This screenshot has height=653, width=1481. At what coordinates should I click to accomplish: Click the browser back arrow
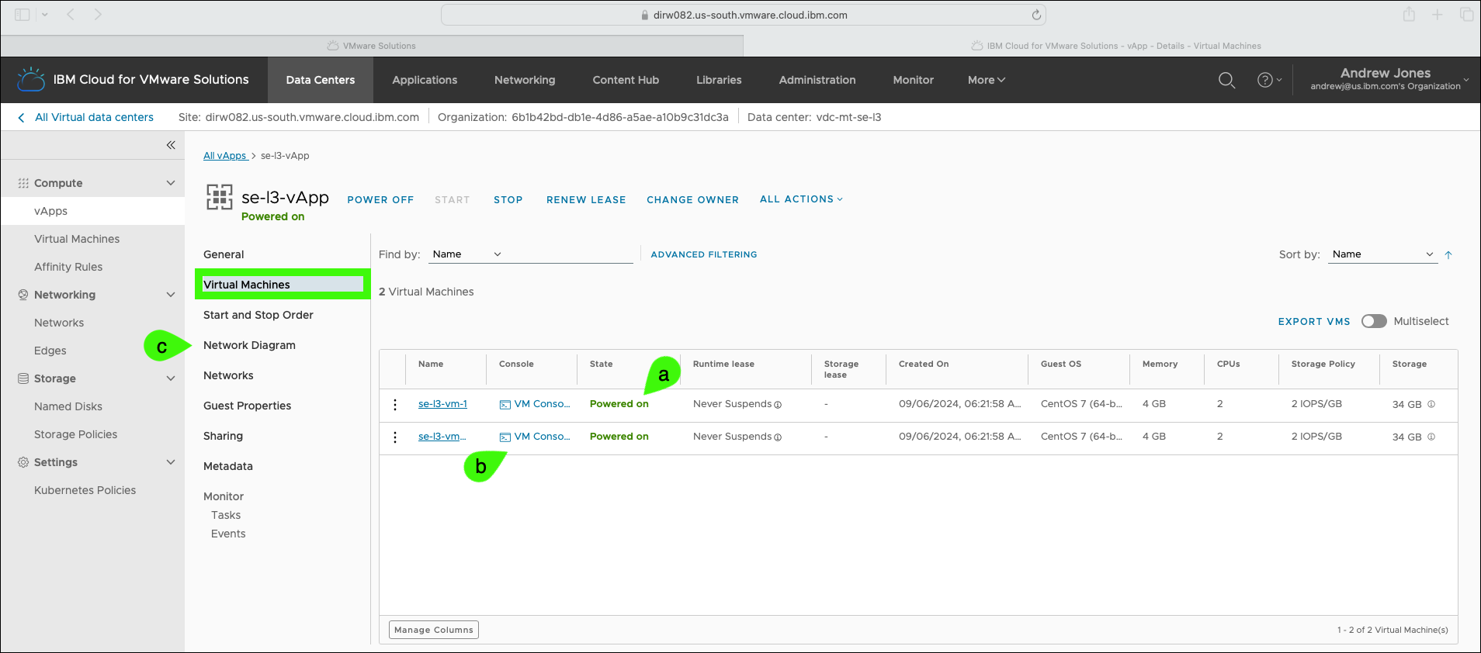70,15
